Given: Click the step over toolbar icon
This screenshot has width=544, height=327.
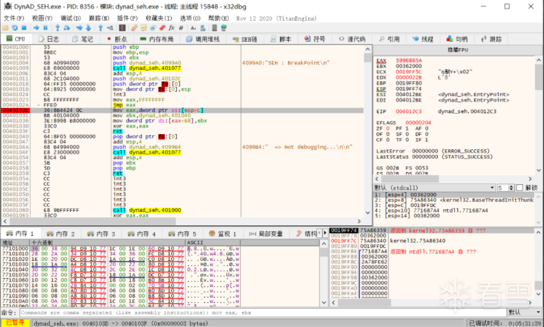Looking at the screenshot, I should pos(67,28).
